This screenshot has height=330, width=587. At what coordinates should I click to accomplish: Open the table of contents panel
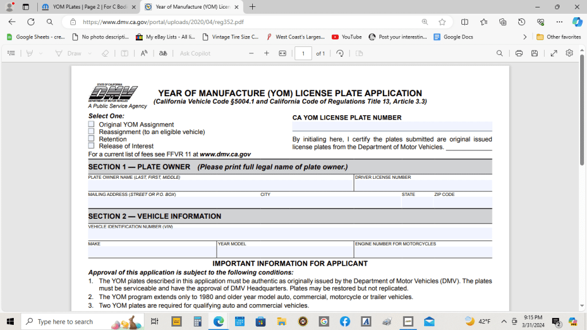pos(11,53)
